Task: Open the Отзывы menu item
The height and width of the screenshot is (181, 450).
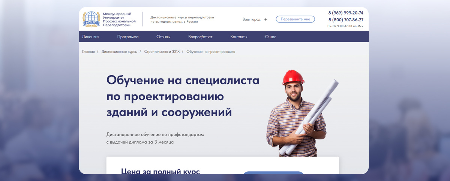Action: click(163, 37)
